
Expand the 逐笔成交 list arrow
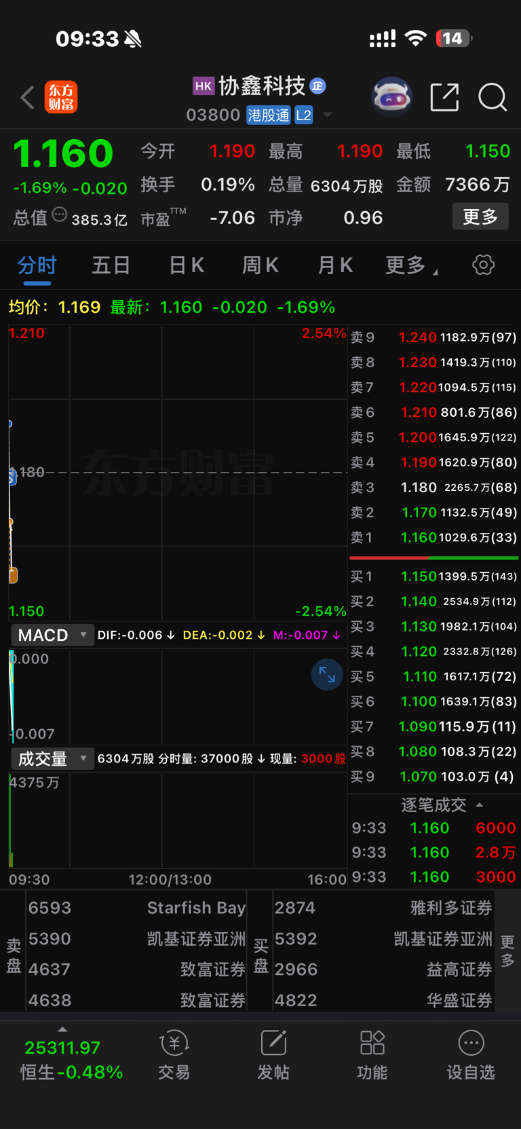[x=480, y=804]
